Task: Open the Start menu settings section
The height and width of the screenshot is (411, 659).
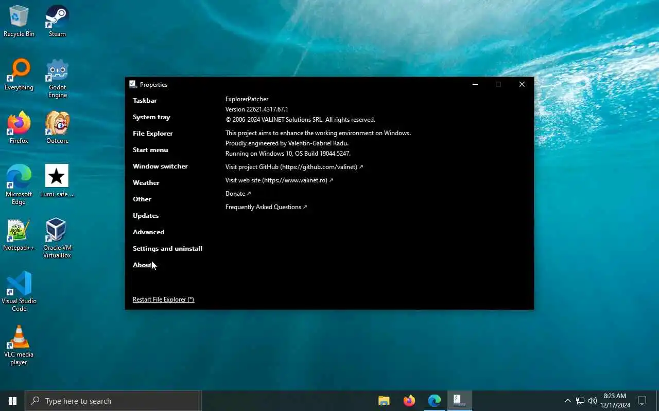Action: click(x=150, y=150)
